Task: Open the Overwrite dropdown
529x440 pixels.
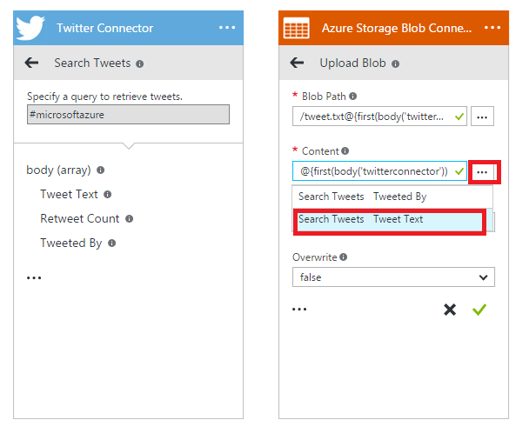Action: click(x=393, y=277)
